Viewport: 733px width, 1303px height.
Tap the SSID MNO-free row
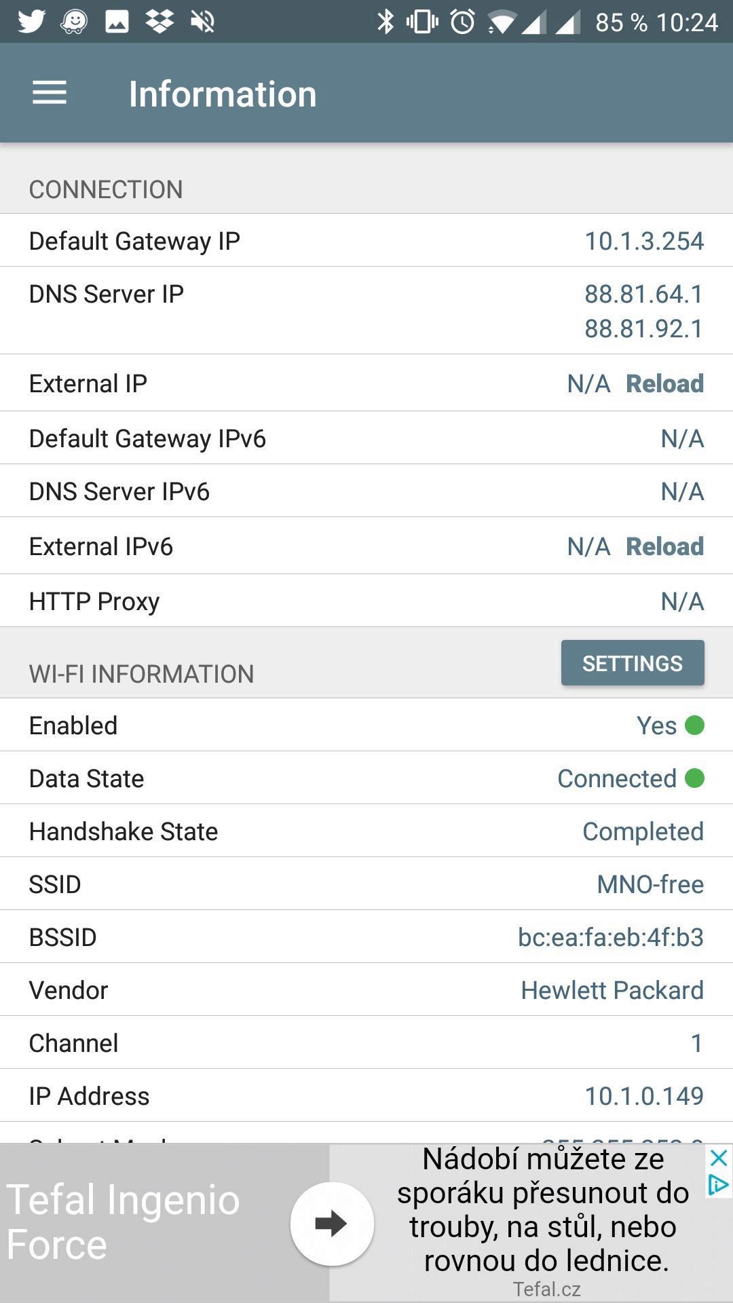pyautogui.click(x=366, y=884)
